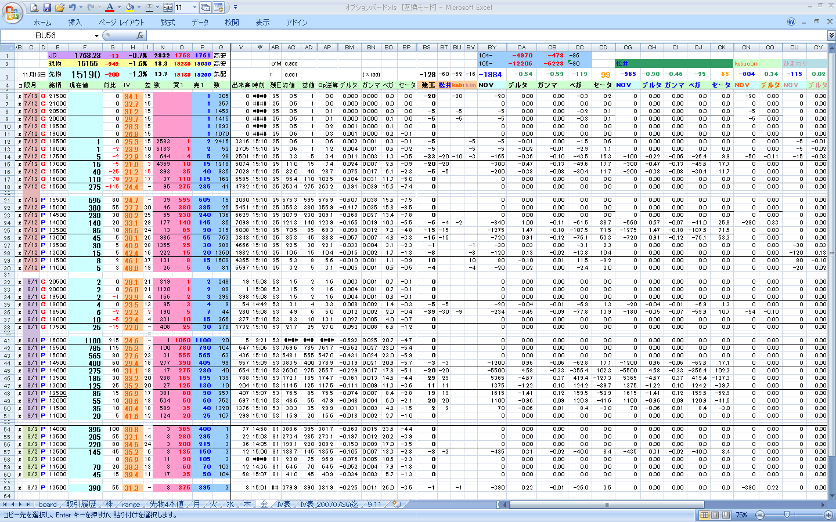Select the futures price cell 15190
Viewport: 836px width, 522px height.
pyautogui.click(x=85, y=74)
